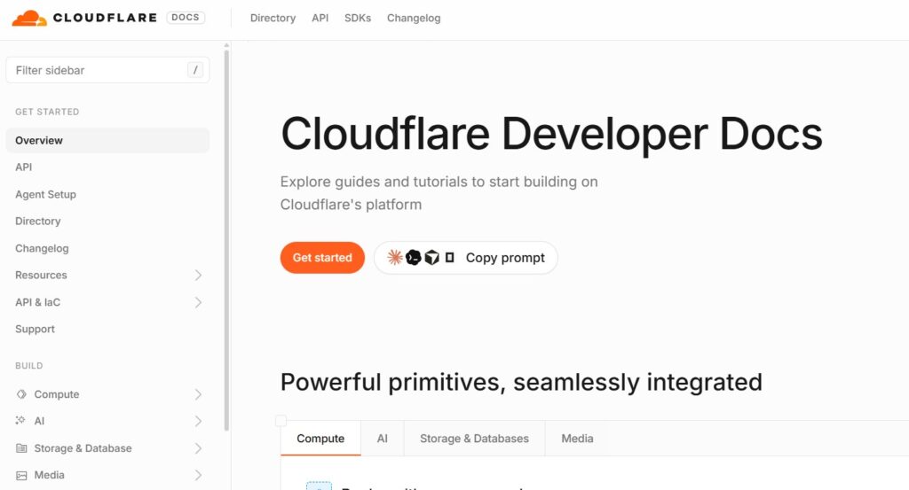The height and width of the screenshot is (490, 909).
Task: Click the orange Get started button
Action: point(322,258)
